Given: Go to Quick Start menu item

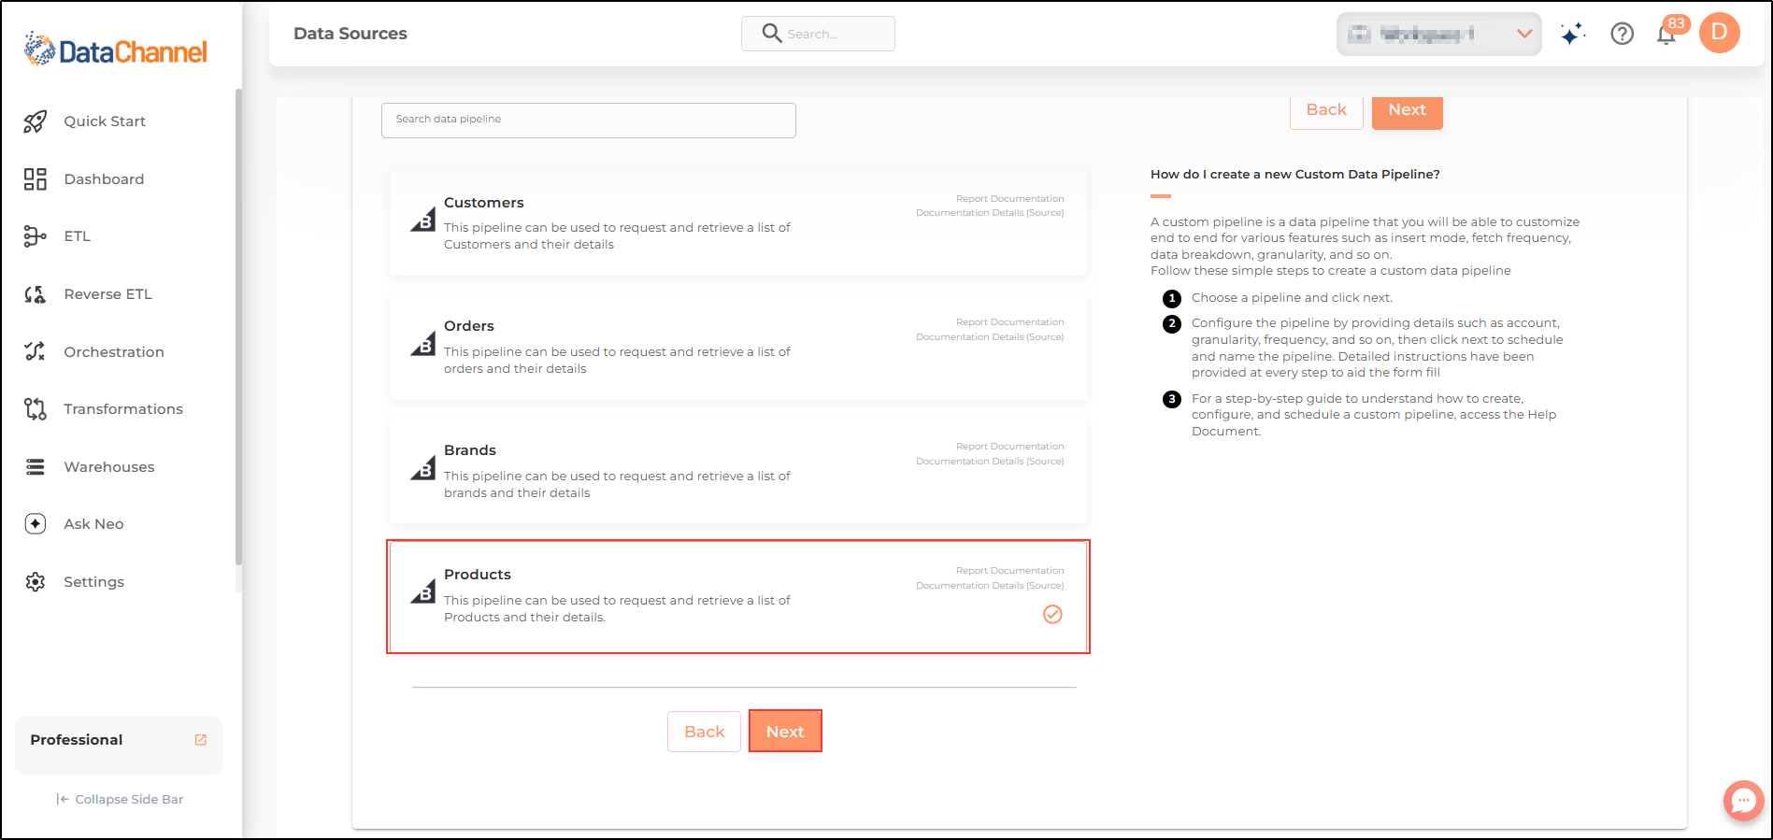Looking at the screenshot, I should pos(105,121).
